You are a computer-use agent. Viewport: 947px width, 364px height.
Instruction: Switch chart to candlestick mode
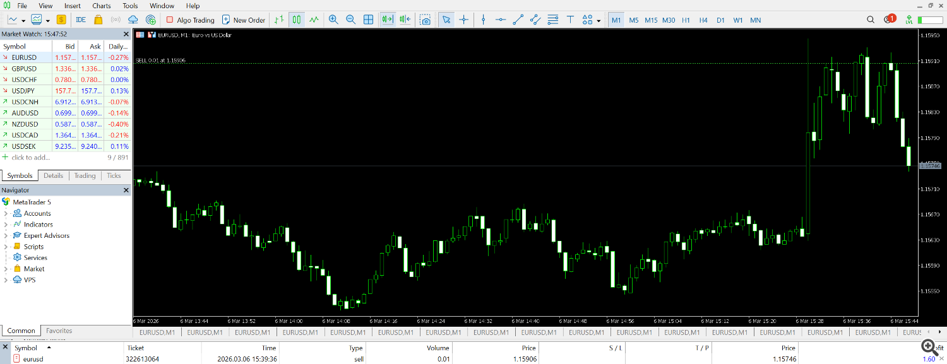297,20
